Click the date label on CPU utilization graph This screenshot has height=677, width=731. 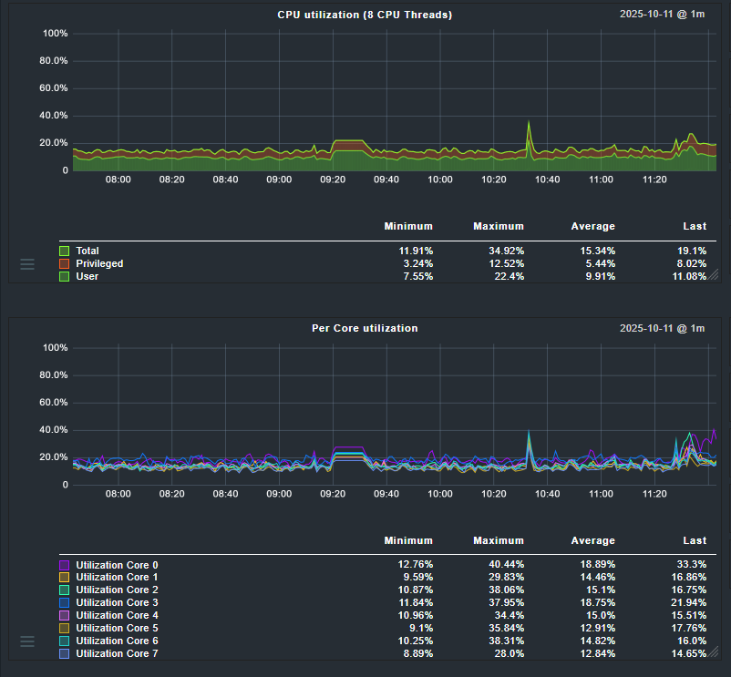point(662,15)
